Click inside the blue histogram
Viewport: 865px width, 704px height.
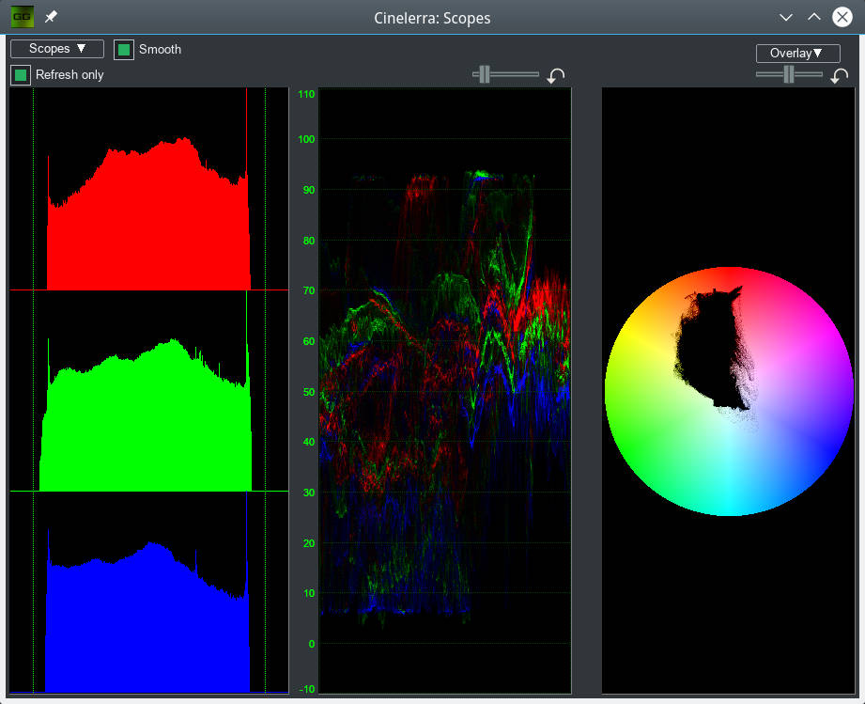click(x=148, y=620)
